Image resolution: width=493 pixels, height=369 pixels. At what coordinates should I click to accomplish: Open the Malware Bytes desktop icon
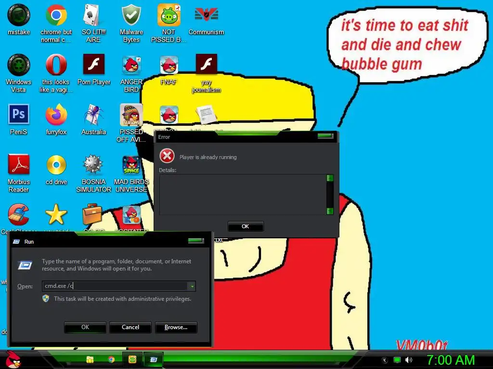(x=131, y=15)
